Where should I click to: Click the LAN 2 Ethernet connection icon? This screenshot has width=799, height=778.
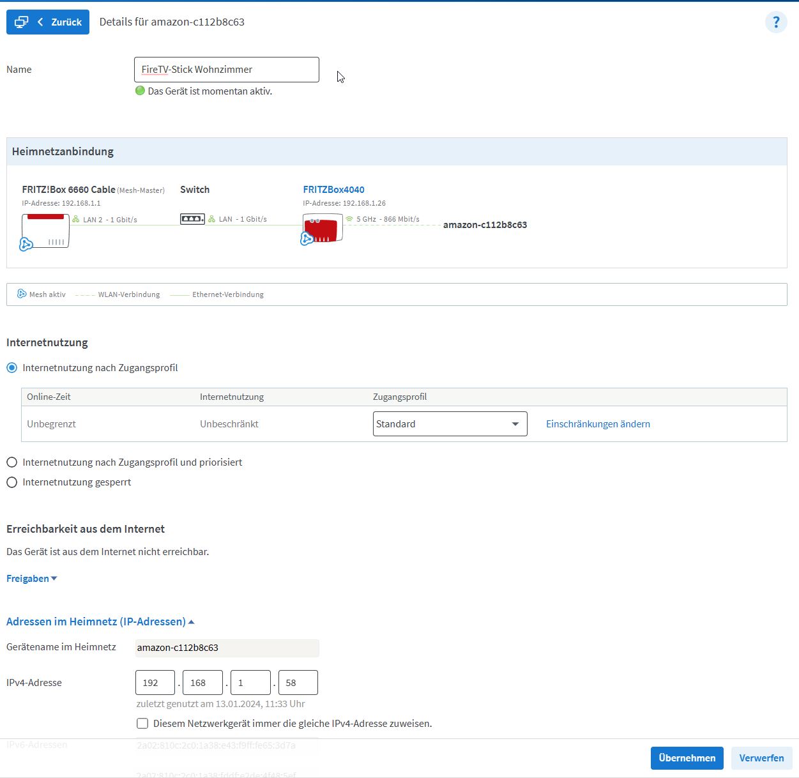76,219
